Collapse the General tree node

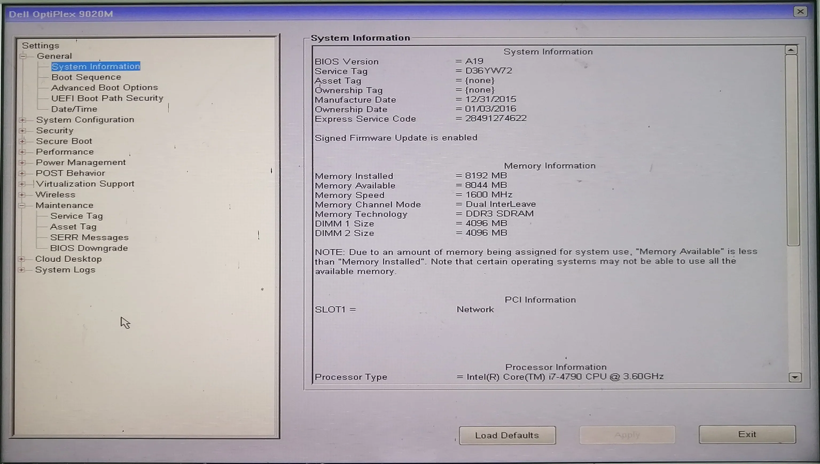coord(23,56)
